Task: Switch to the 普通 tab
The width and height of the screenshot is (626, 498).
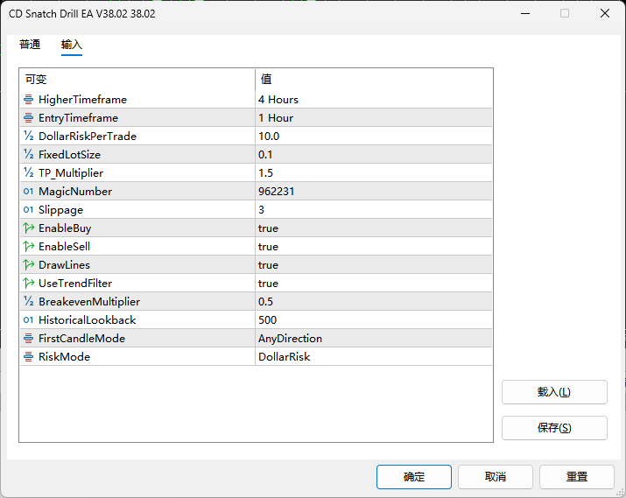Action: (x=30, y=45)
